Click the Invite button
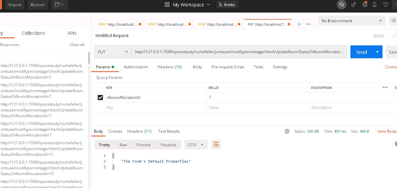This screenshot has height=188, width=397. (227, 5)
